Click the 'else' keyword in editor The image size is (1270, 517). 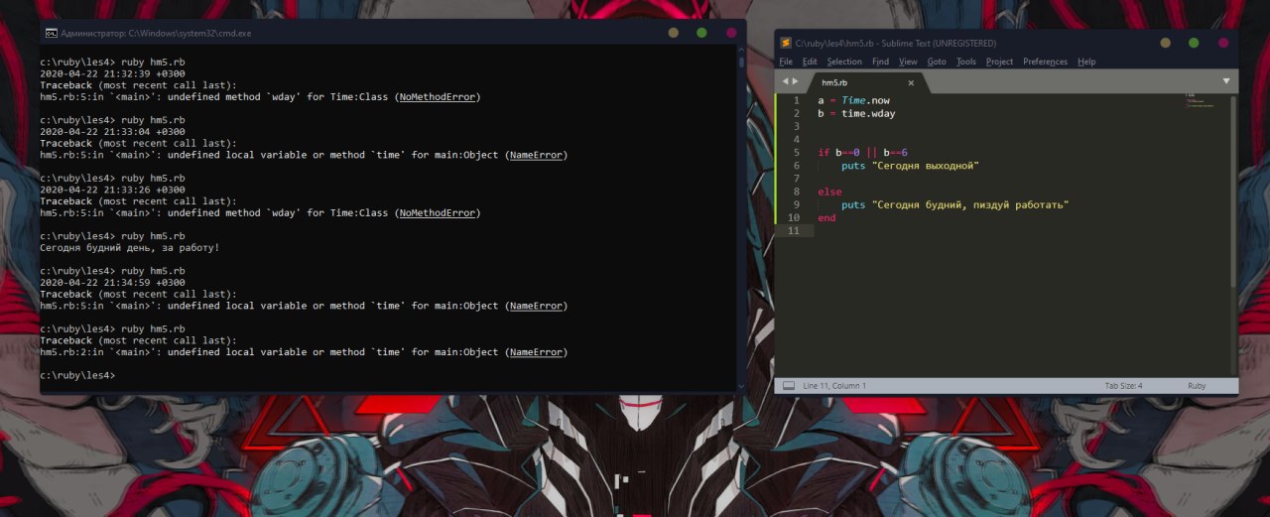(x=829, y=192)
